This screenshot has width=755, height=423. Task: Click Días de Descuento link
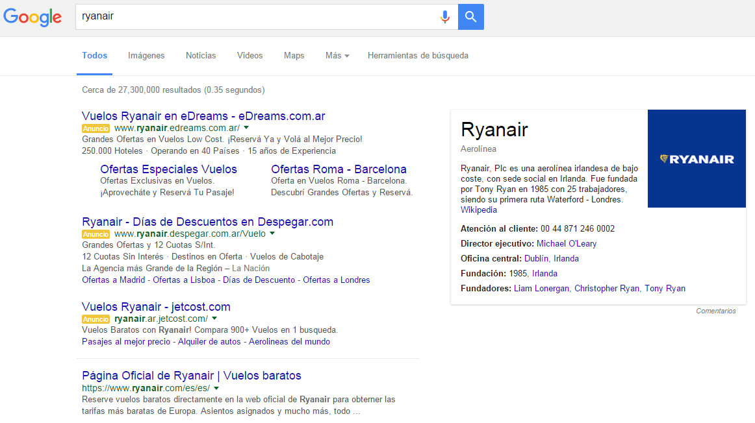259,280
